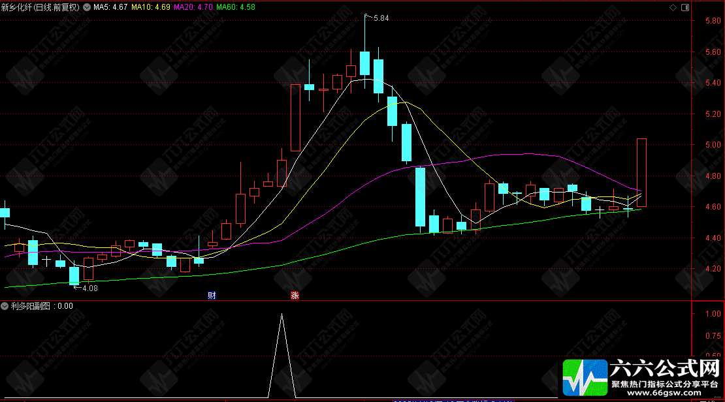The width and height of the screenshot is (725, 402).
Task: Toggle the side panel layout icon
Action: pos(685,7)
